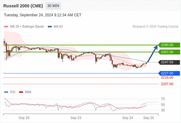This screenshot has height=123, width=181.
Task: Click the RSI blue legend swatch
Action: pyautogui.click(x=6, y=92)
